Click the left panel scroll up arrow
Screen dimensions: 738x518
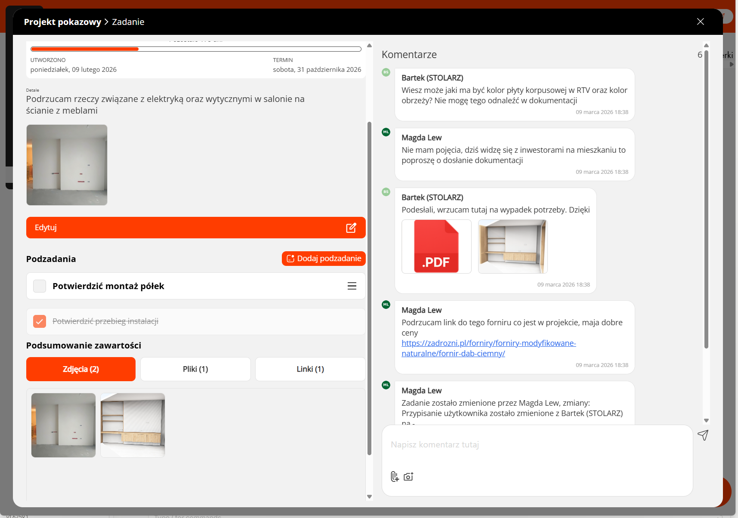369,46
